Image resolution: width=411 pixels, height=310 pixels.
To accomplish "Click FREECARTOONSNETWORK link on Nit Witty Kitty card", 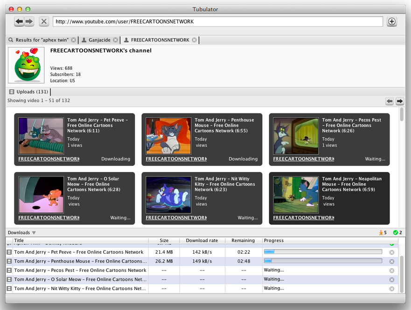I will (176, 218).
